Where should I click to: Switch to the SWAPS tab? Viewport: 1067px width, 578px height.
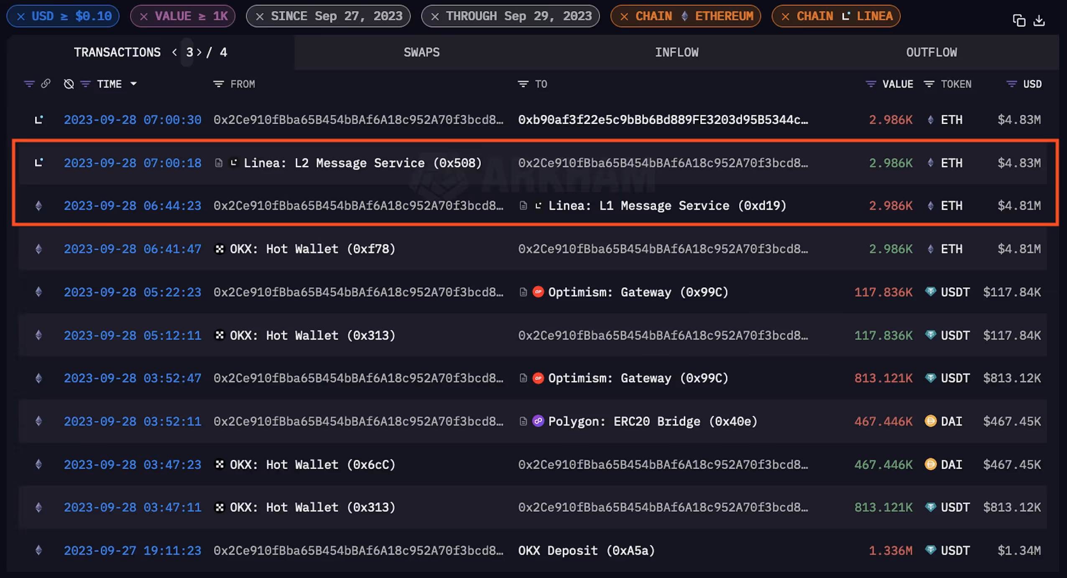421,52
